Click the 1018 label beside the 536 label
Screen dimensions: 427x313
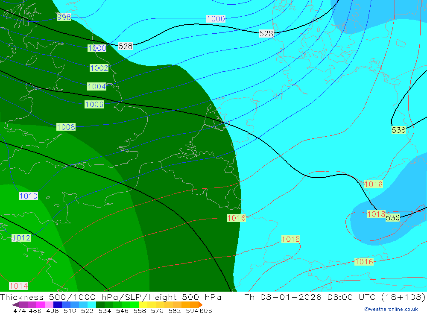tap(376, 214)
